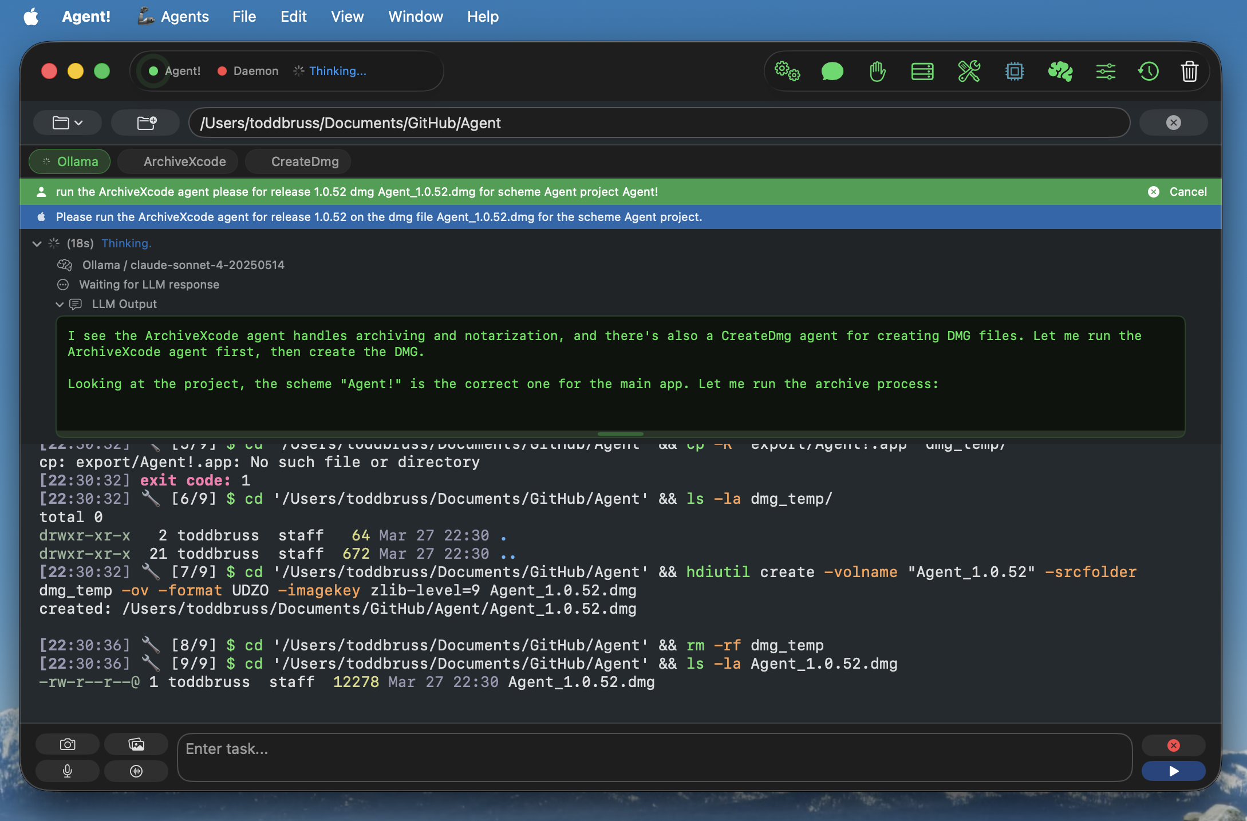
Task: Click the project path field
Action: [x=659, y=123]
